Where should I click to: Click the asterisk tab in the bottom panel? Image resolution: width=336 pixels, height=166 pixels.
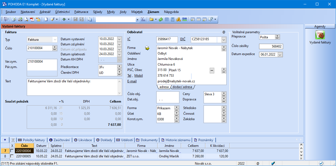[5, 140]
